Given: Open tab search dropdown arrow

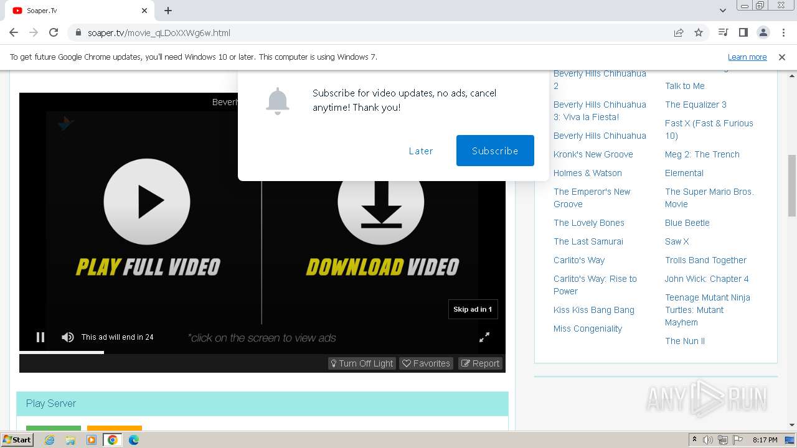Looking at the screenshot, I should point(722,11).
